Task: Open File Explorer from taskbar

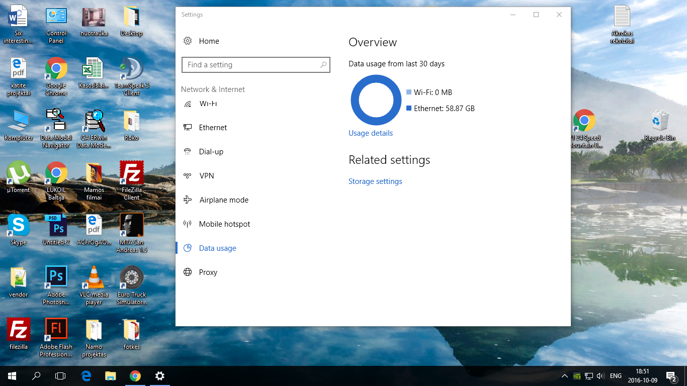Action: coord(111,376)
